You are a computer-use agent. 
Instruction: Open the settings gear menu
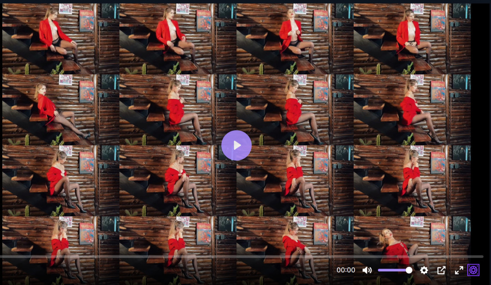coord(424,270)
